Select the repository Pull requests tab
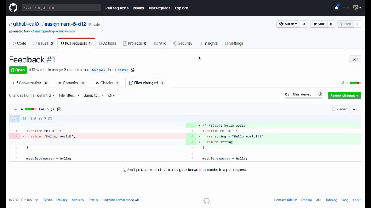 pyautogui.click(x=76, y=43)
